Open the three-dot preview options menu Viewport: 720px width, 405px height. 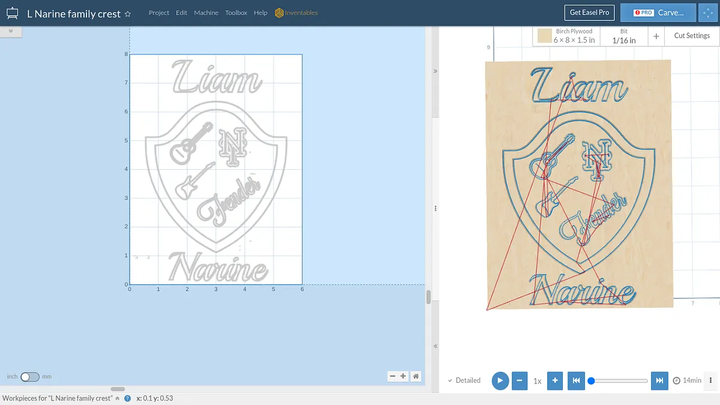click(x=710, y=380)
